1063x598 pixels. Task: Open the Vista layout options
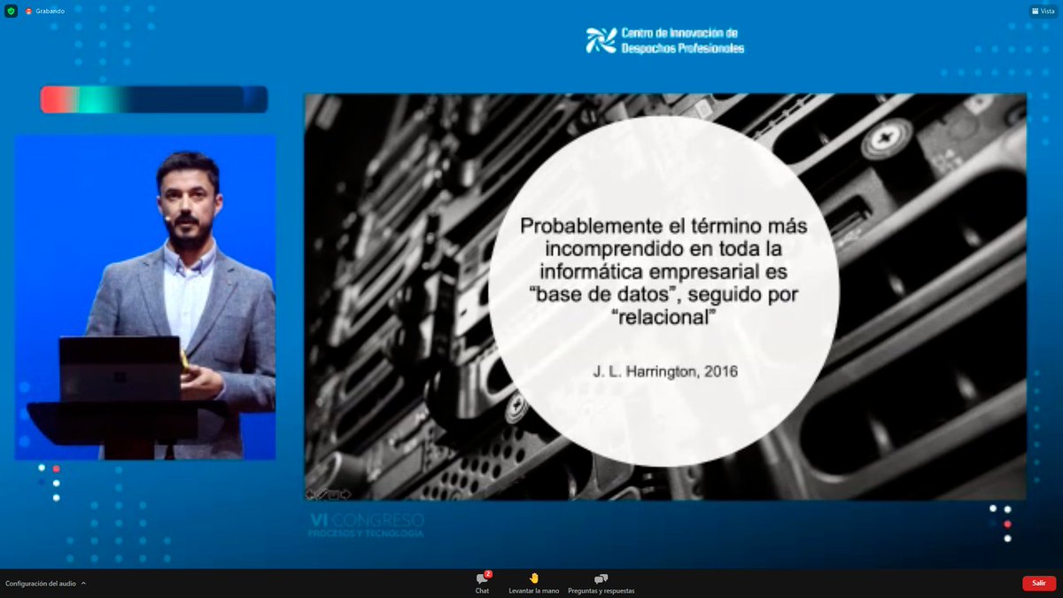(x=1044, y=11)
